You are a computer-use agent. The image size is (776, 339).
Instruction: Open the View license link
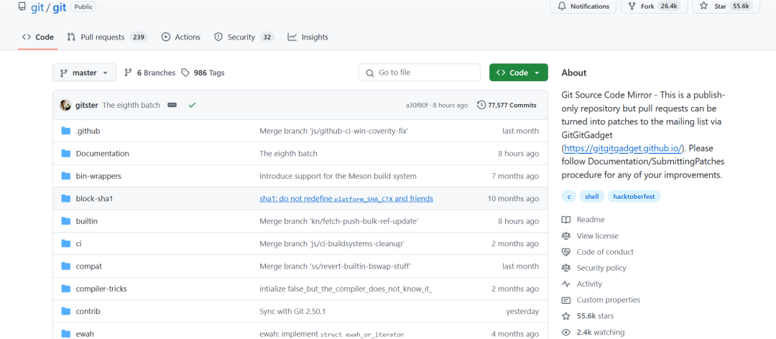[597, 236]
